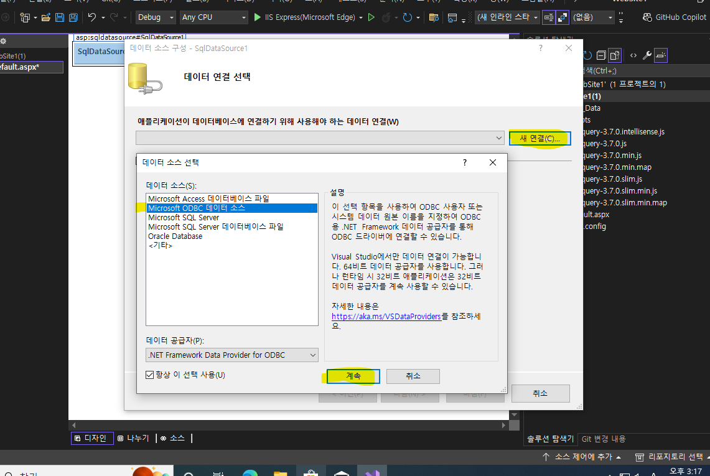Switch to the 디자인 view tab
This screenshot has width=710, height=476.
(92, 438)
